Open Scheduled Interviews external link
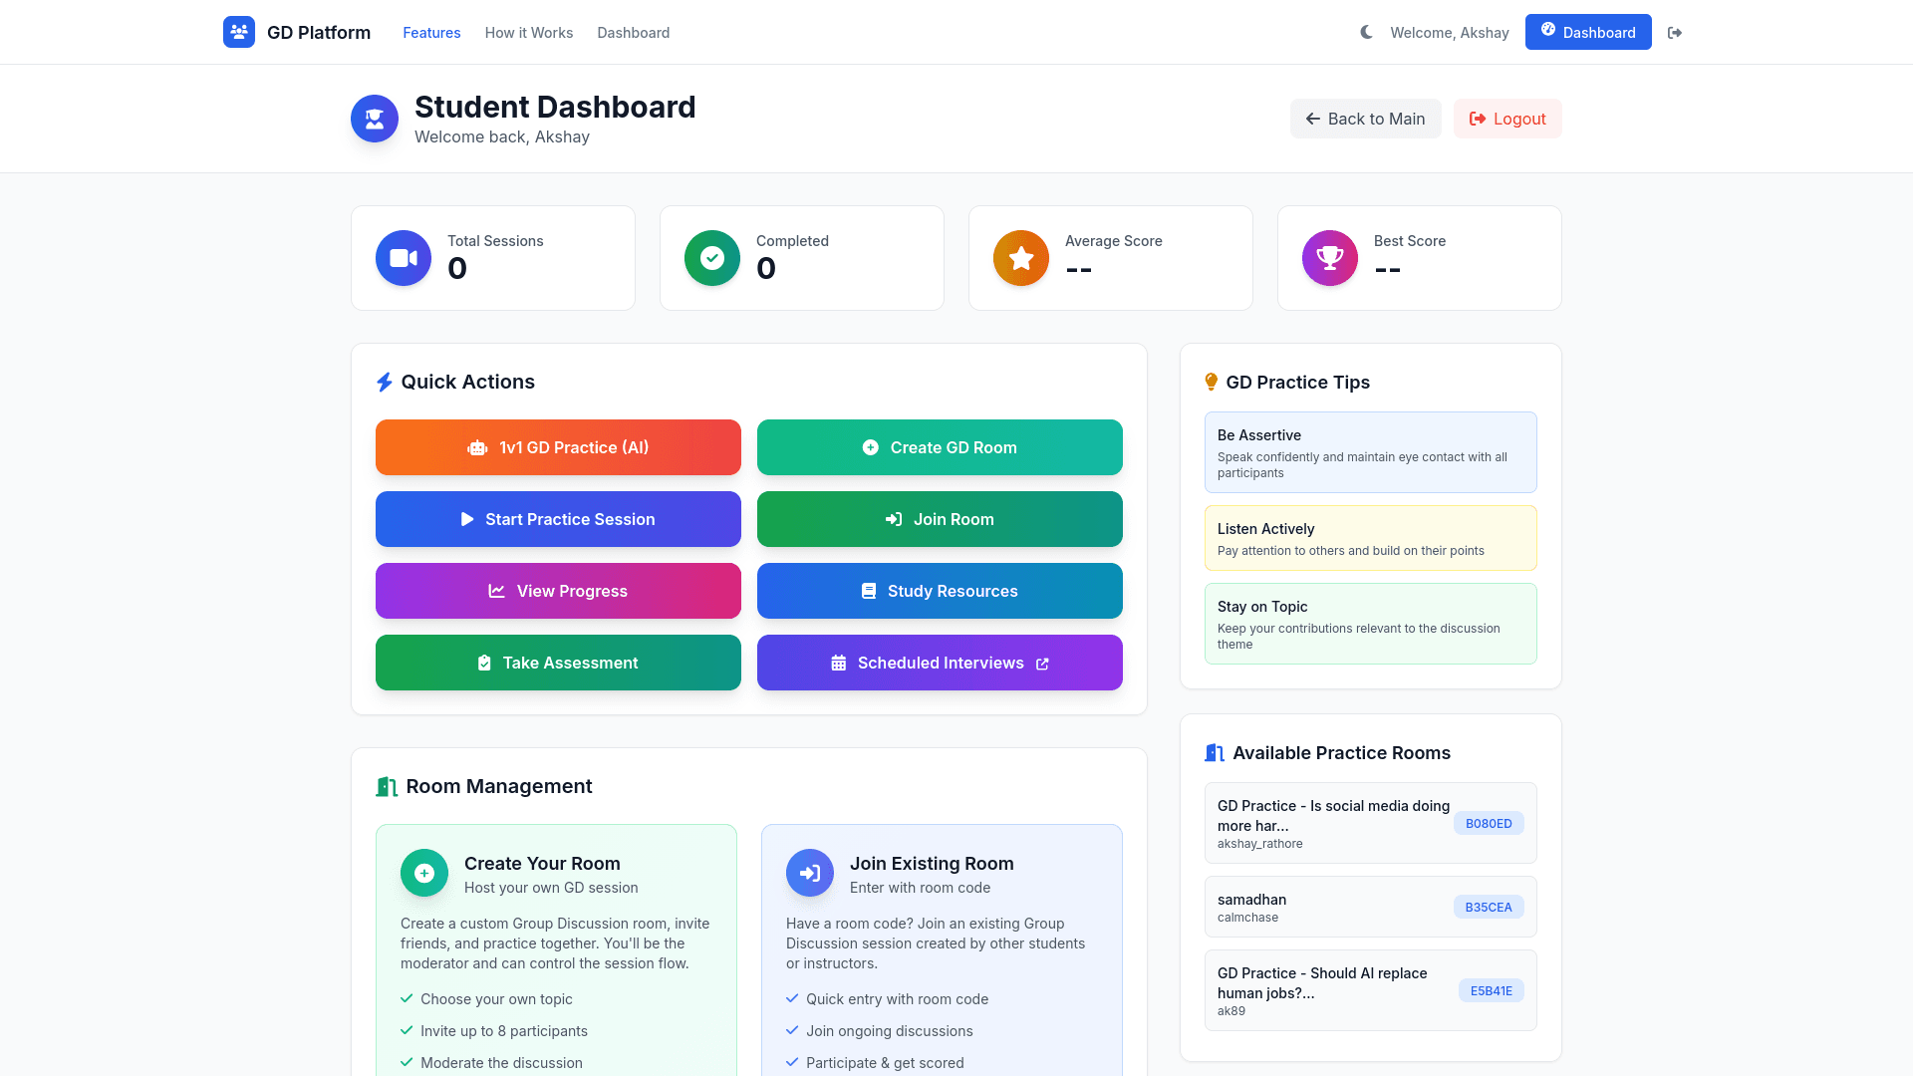 click(940, 663)
